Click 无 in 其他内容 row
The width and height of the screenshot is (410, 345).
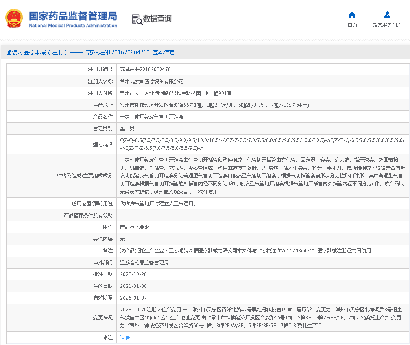122,239
